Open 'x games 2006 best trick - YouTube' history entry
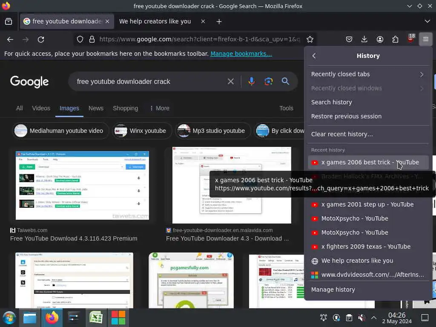The image size is (436, 327). [368, 162]
